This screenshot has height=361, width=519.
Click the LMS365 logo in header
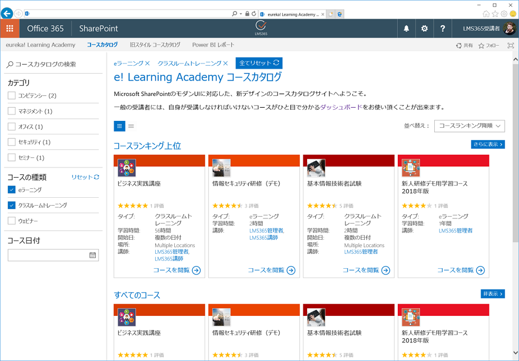pos(261,28)
